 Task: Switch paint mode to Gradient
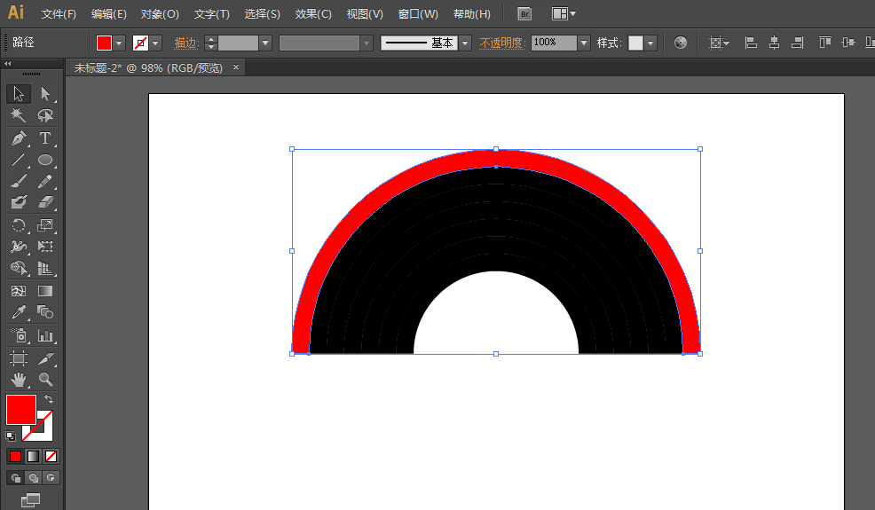[33, 456]
